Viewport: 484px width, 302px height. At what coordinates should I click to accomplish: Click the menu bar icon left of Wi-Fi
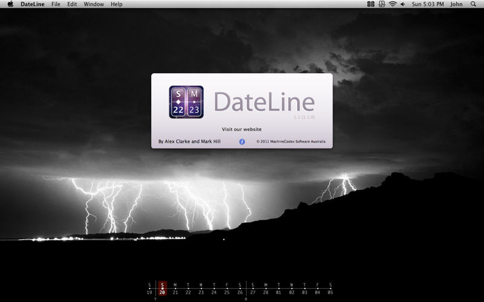tap(382, 4)
